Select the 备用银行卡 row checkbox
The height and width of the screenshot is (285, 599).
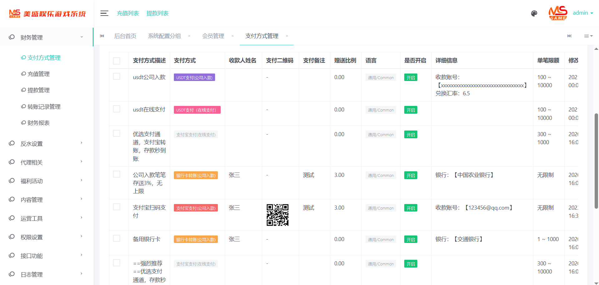(x=117, y=239)
